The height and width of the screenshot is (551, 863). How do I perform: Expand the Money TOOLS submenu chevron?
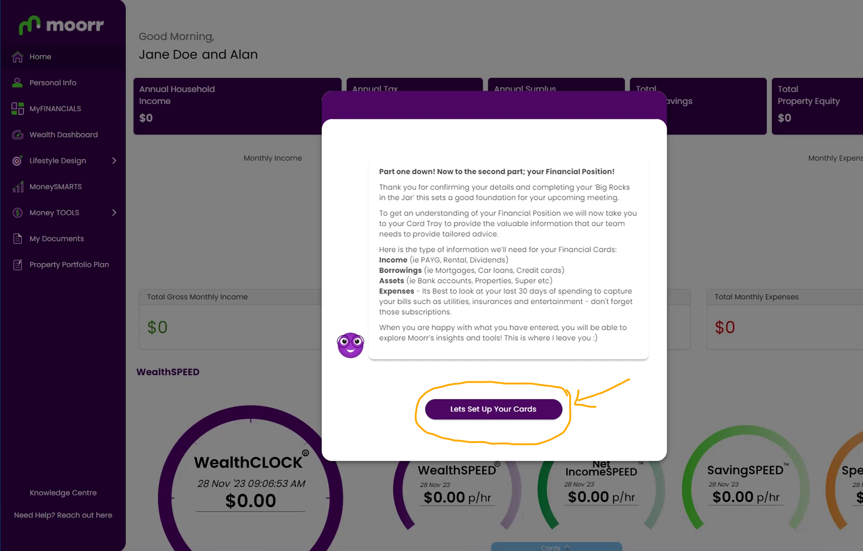point(114,212)
